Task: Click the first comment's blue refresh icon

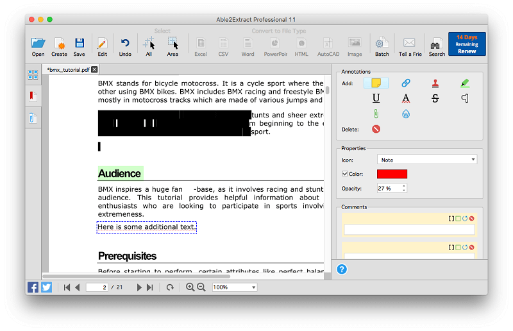Action: coord(465,218)
